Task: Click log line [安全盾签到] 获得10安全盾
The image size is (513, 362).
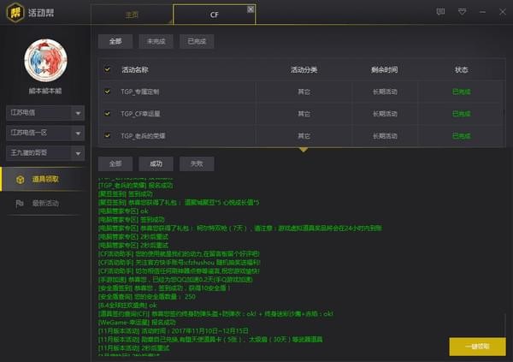Action: [164, 288]
